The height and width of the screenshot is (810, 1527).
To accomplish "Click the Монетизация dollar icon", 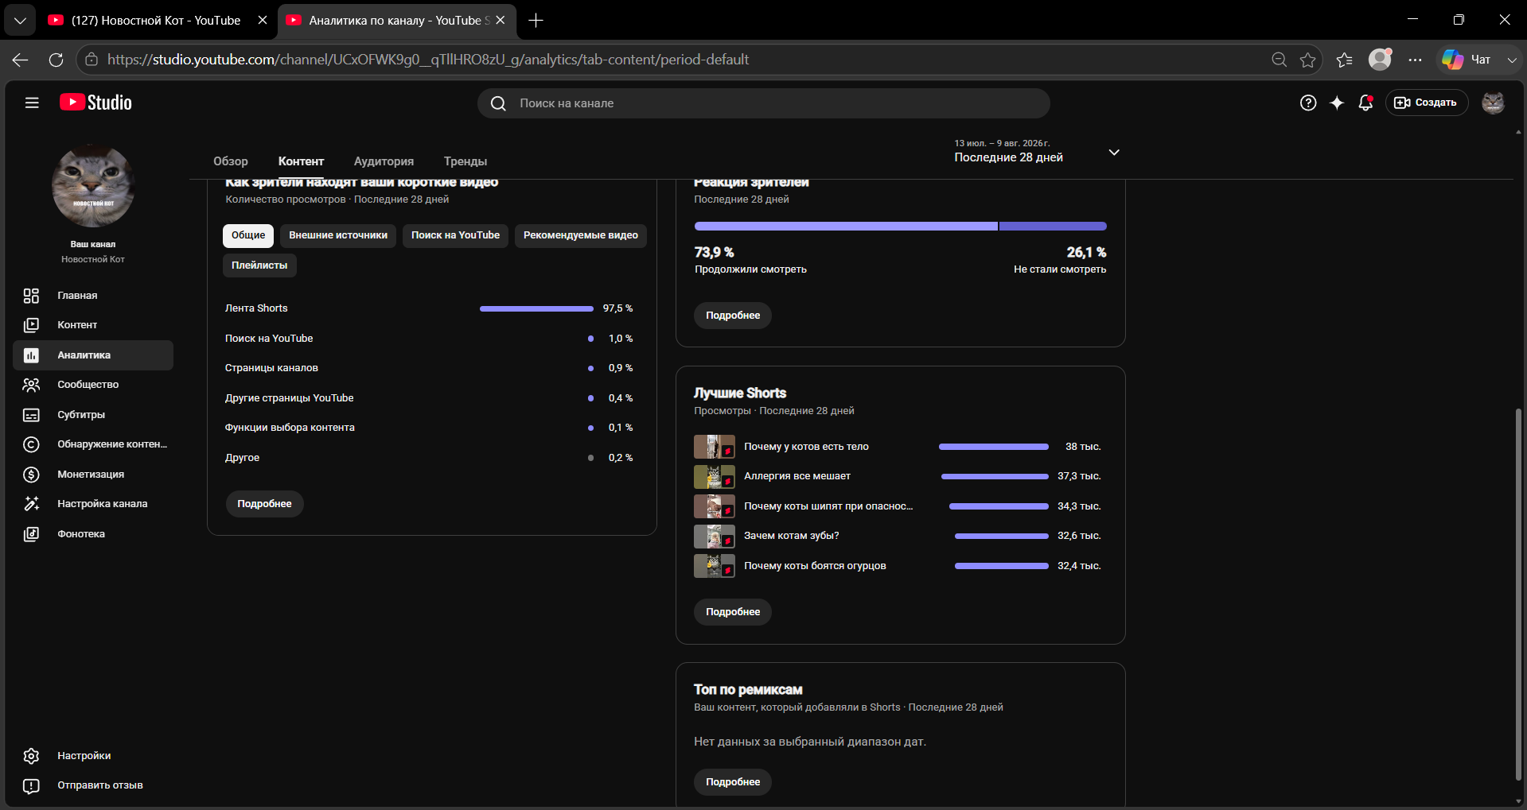I will 31,475.
